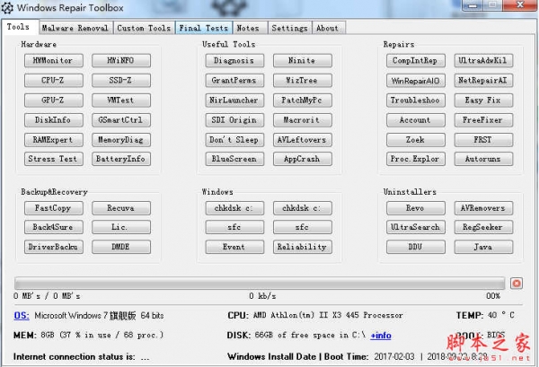
Task: Open Troubleshoo in Repairs
Action: (416, 100)
